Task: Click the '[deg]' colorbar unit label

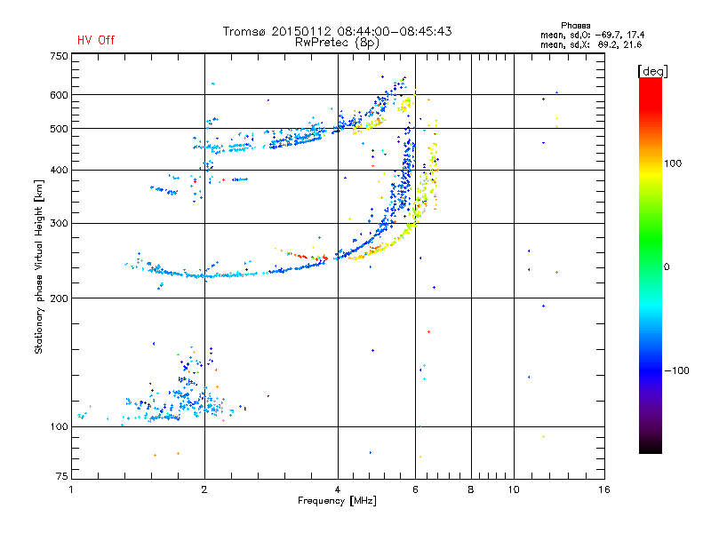Action: (652, 71)
